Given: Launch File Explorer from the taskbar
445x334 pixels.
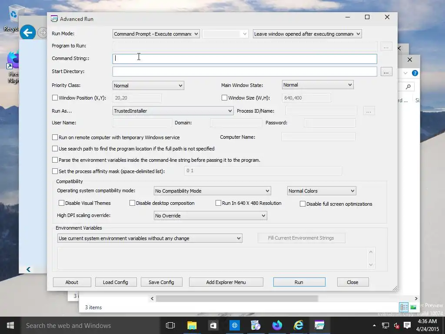Looking at the screenshot, I should [192, 325].
